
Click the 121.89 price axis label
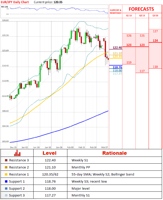(x=5, y=51)
